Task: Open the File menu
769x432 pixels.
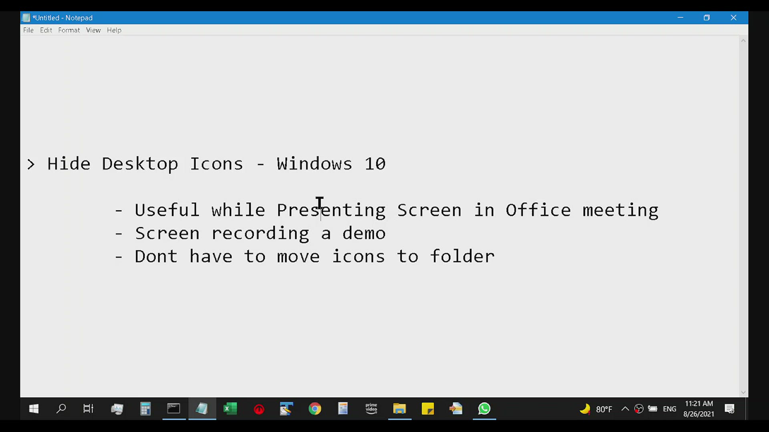Action: 28,30
